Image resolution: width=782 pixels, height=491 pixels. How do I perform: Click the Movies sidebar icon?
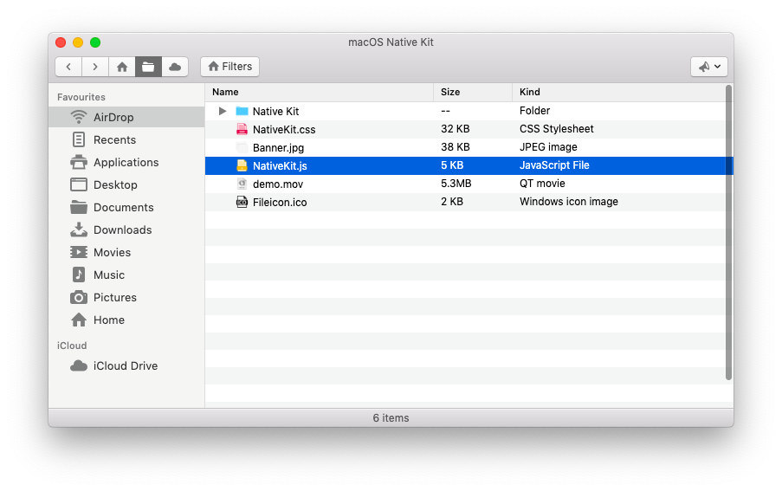tap(78, 252)
